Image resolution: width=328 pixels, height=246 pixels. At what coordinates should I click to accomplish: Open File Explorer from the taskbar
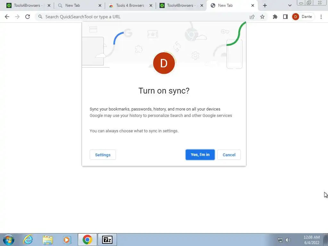pos(48,240)
